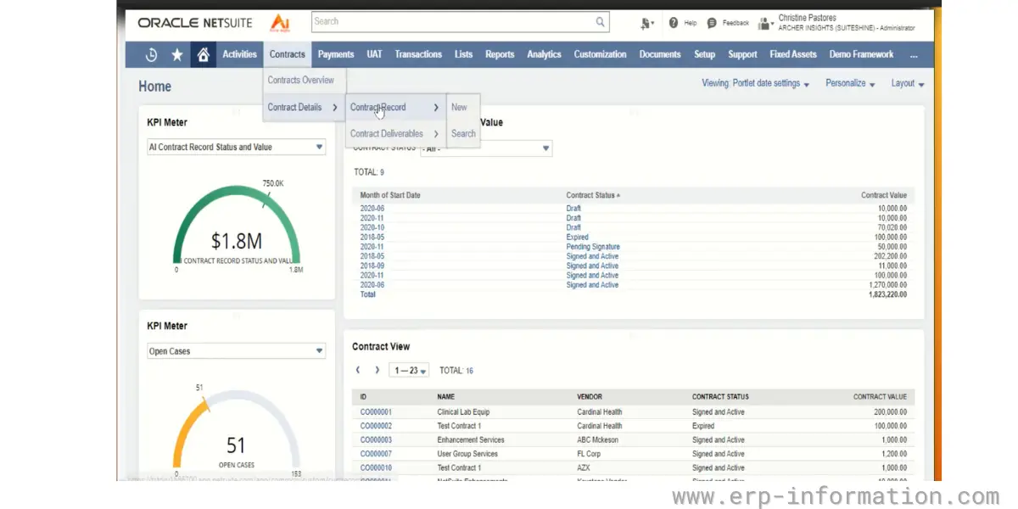Viewport: 1018px width, 509px height.
Task: Open the Fixed Assets menu
Action: [793, 54]
